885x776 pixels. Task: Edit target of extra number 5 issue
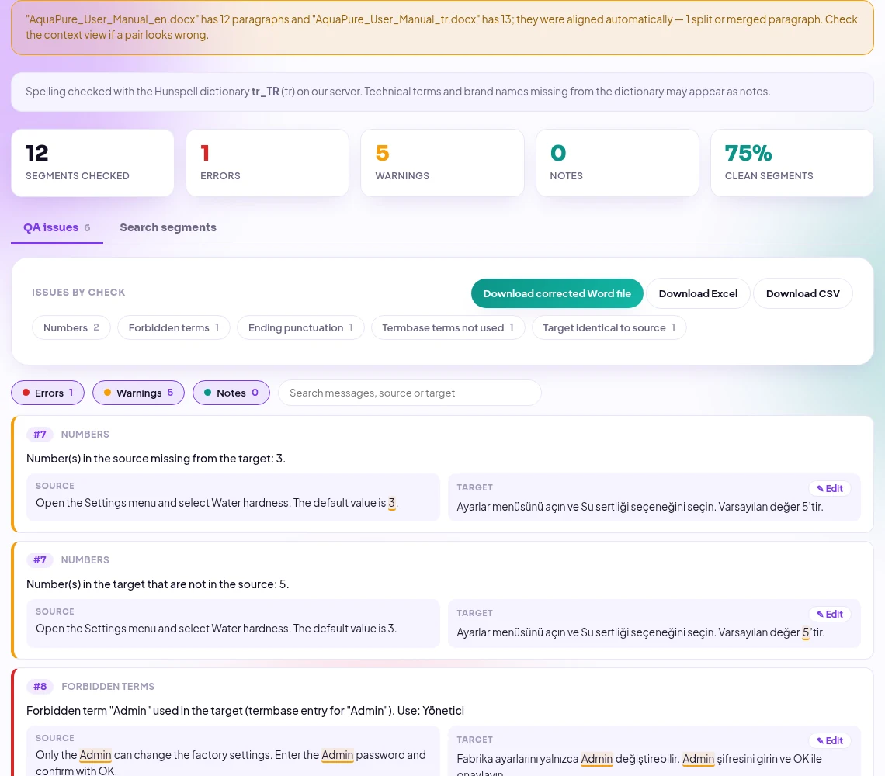pos(830,615)
